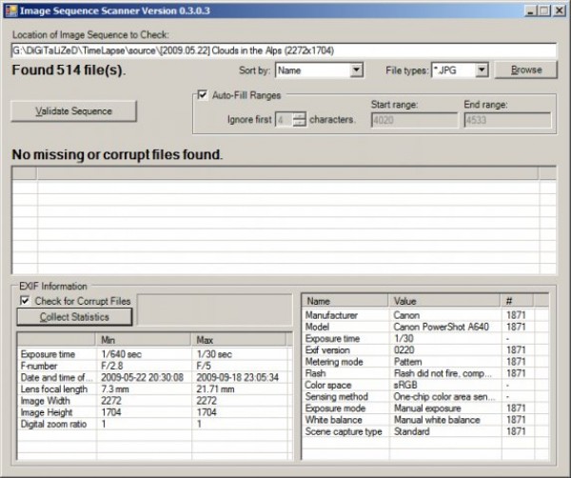The width and height of the screenshot is (571, 478).
Task: Click the Flash did not fire value
Action: tap(443, 373)
